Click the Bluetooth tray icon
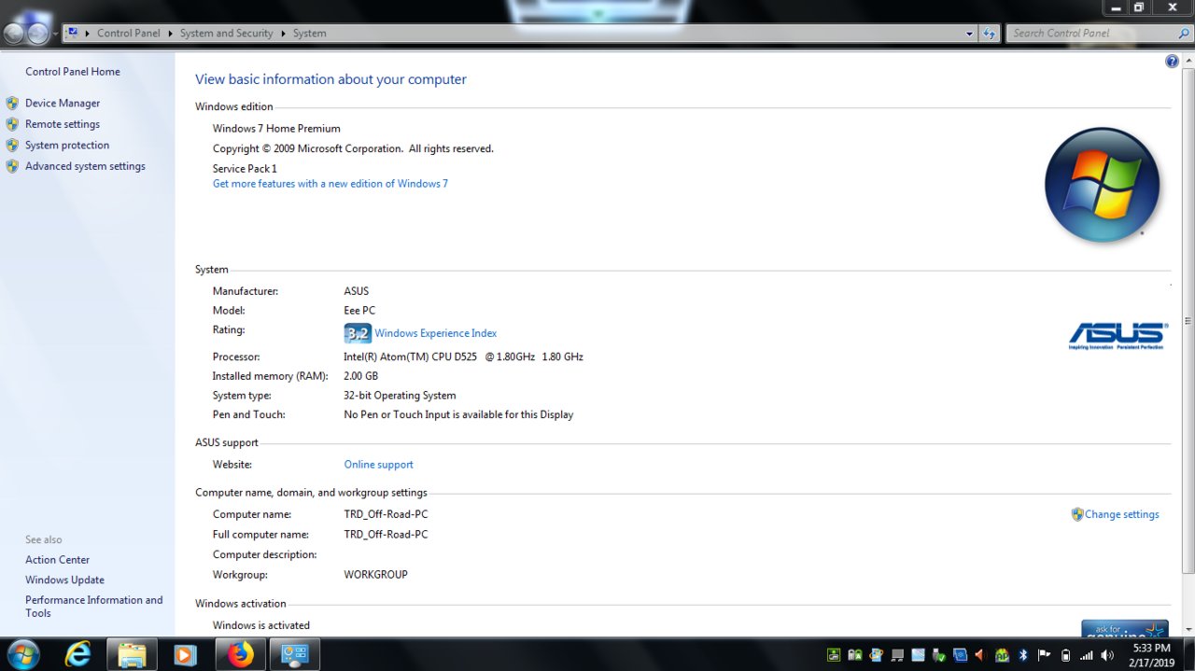1195x671 pixels. [x=1022, y=655]
